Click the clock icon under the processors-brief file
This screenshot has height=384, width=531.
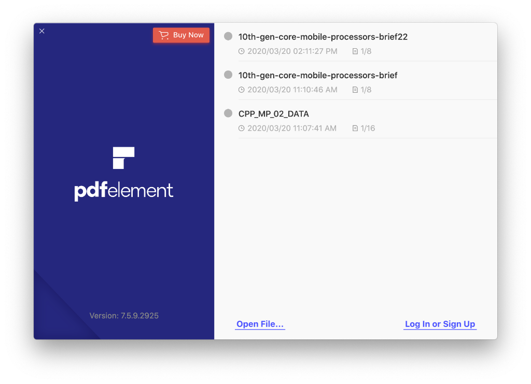click(x=242, y=90)
